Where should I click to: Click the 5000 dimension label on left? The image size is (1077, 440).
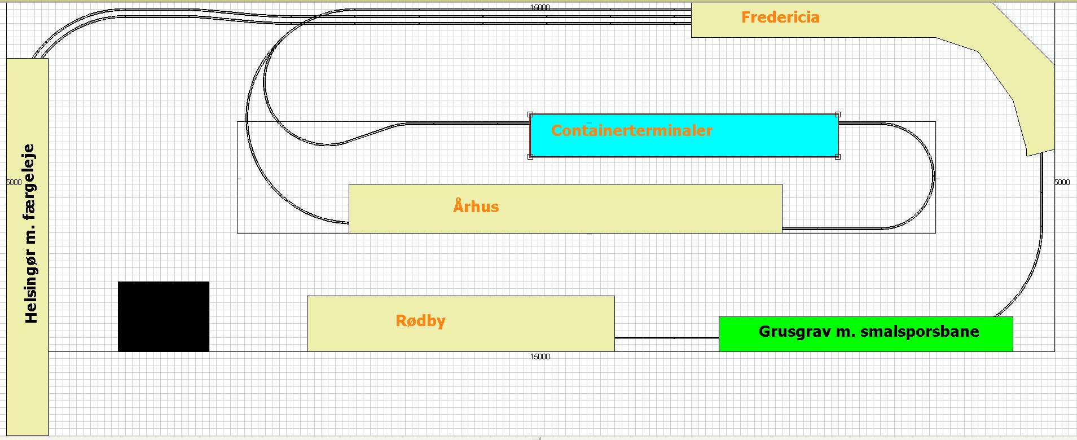[14, 182]
